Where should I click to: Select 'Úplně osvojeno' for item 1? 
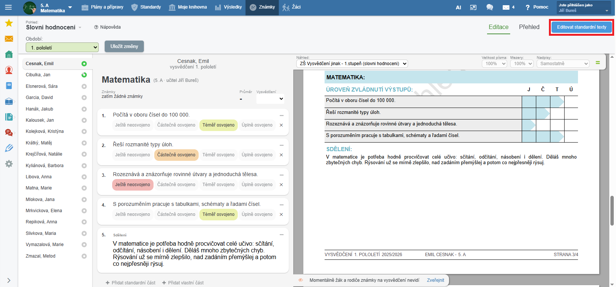pyautogui.click(x=257, y=125)
